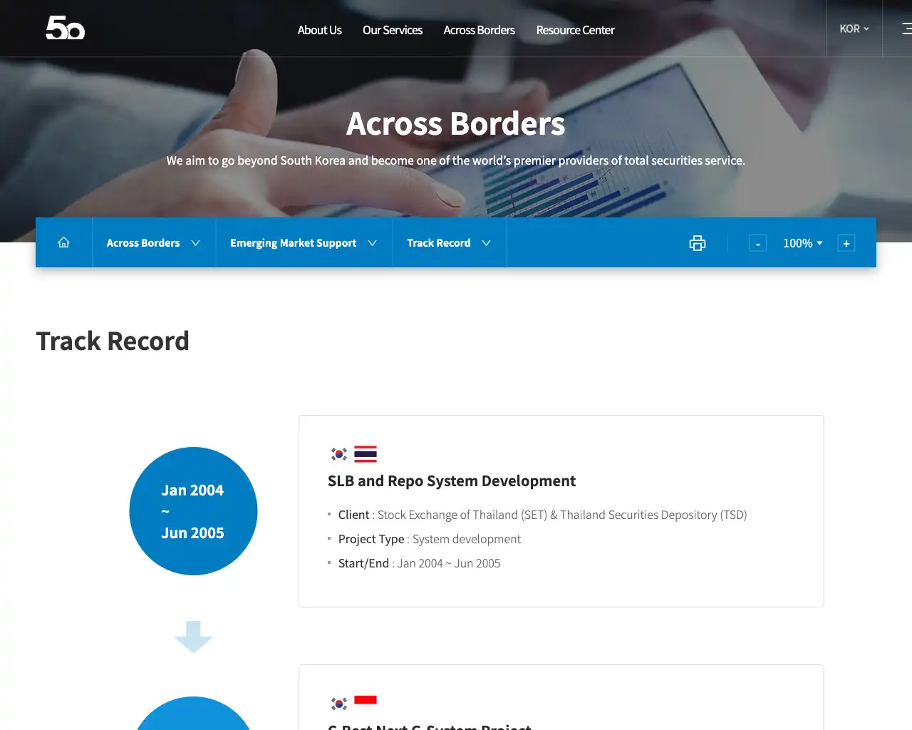This screenshot has height=730, width=912.
Task: Open the hamburger menu icon top right
Action: pos(906,29)
